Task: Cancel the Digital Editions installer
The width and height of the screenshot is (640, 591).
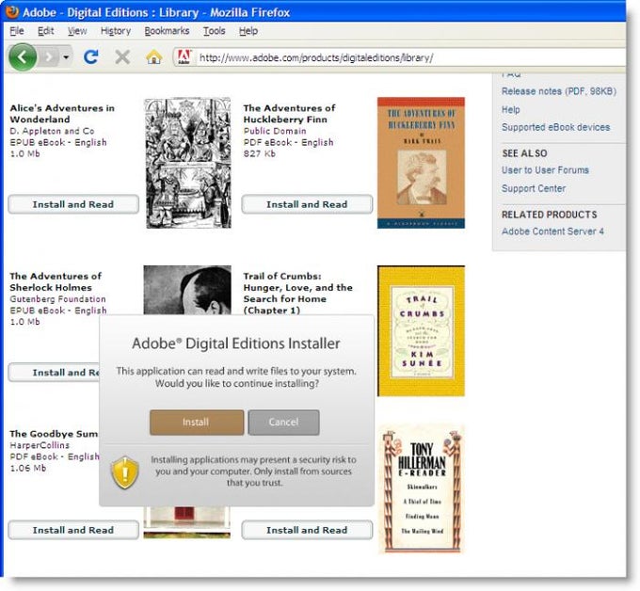Action: [x=283, y=422]
